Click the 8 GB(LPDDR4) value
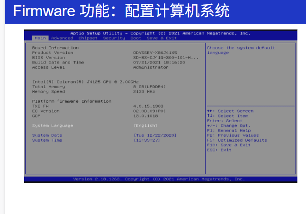This screenshot has height=214, width=306. pyautogui.click(x=150, y=87)
